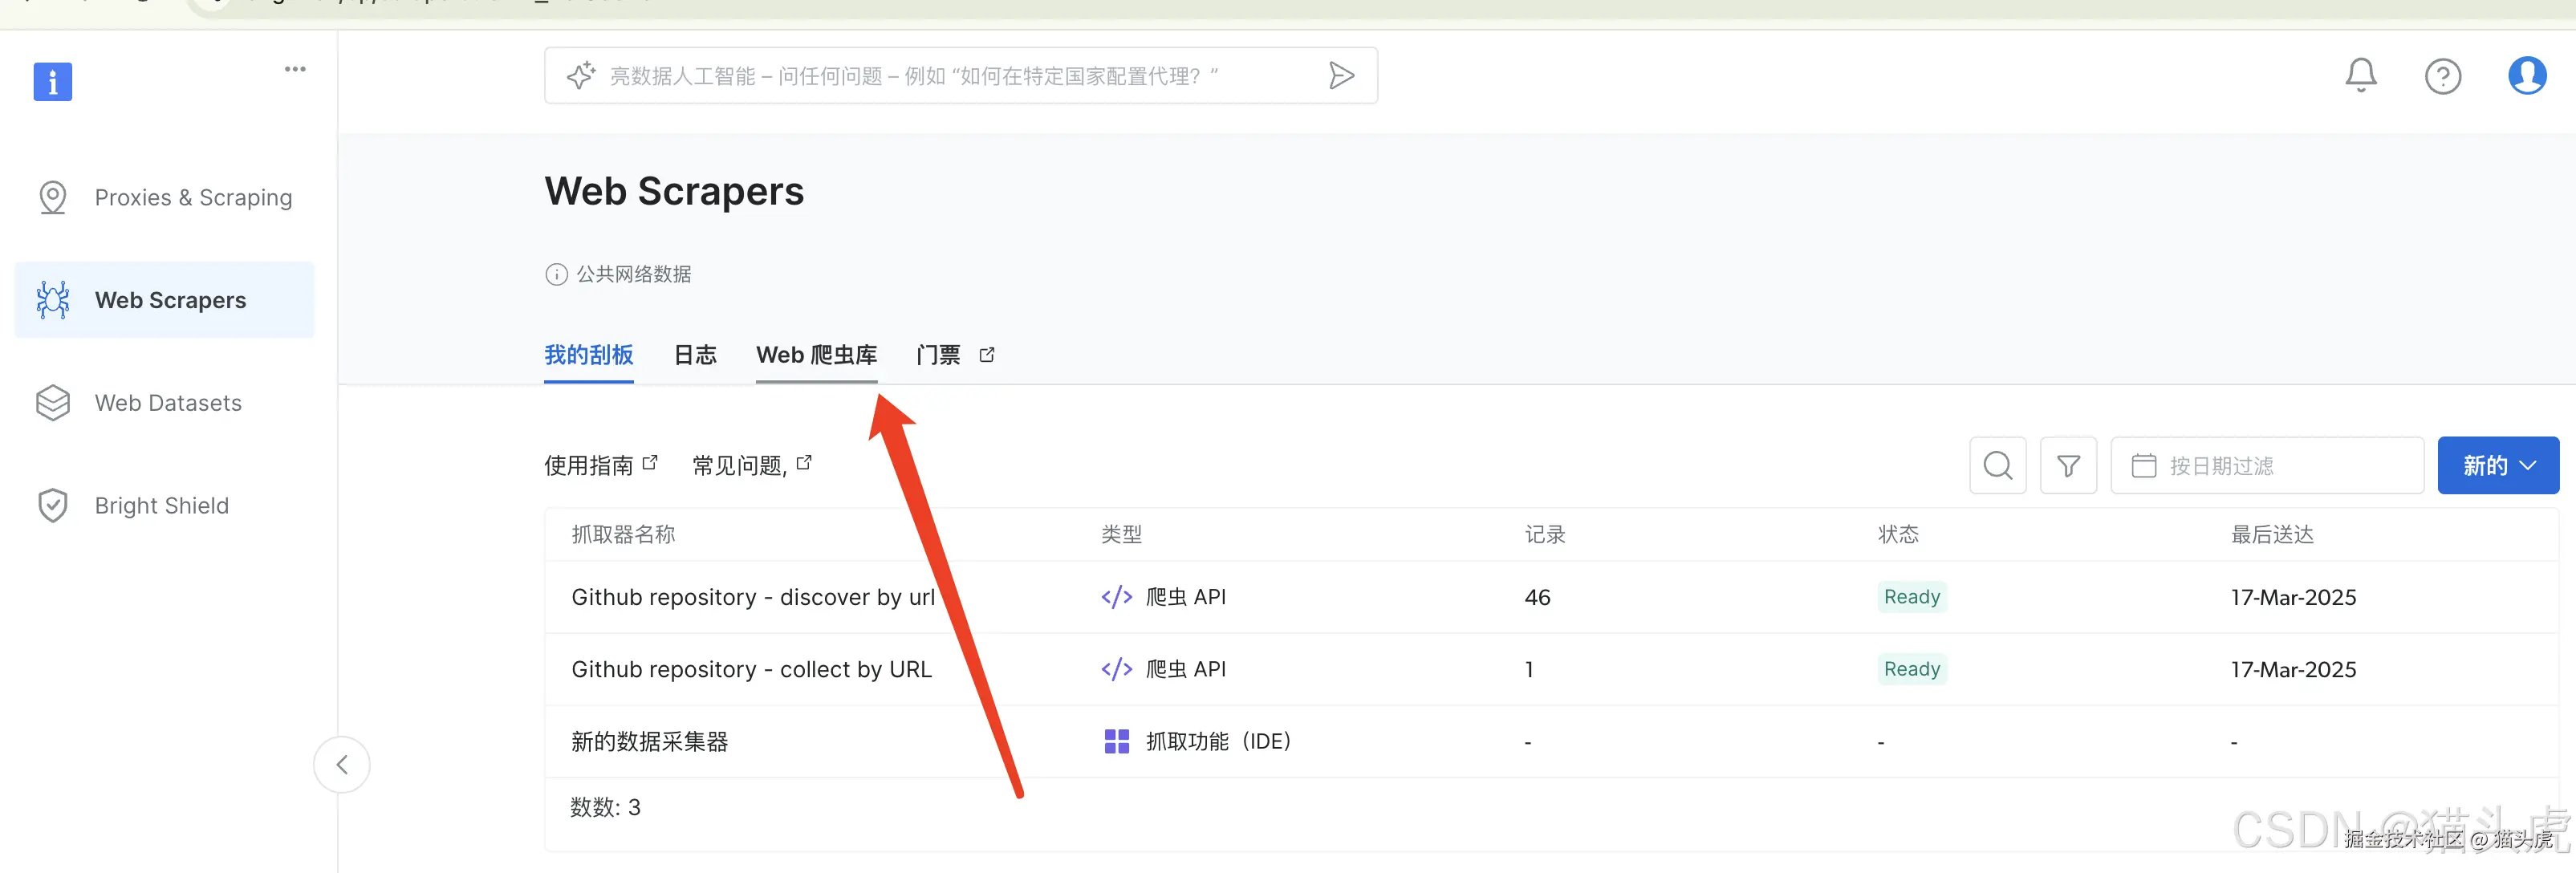Click the search magnifier above the table
Image resolution: width=2576 pixels, height=873 pixels.
[x=1997, y=465]
